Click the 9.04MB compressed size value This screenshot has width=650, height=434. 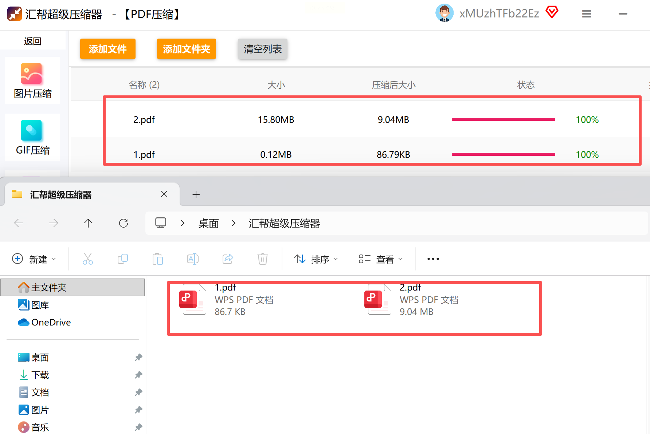click(x=393, y=119)
